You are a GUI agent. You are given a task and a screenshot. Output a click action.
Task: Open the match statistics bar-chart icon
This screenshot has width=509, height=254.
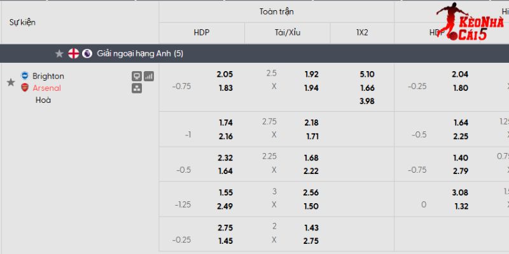149,76
